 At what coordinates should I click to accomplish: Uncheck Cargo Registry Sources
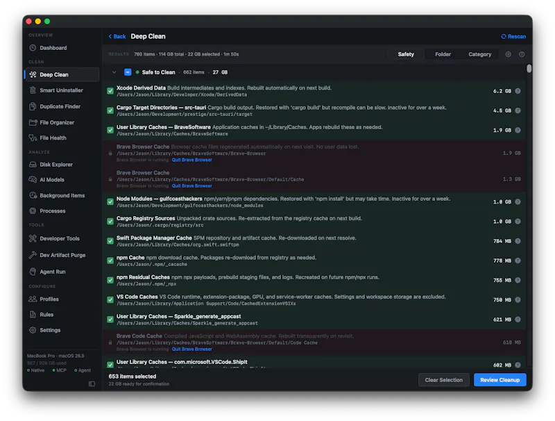click(110, 222)
